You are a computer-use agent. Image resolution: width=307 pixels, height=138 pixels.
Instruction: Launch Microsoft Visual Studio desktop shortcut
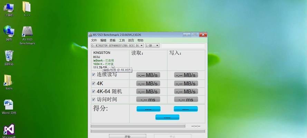[x=9, y=130]
